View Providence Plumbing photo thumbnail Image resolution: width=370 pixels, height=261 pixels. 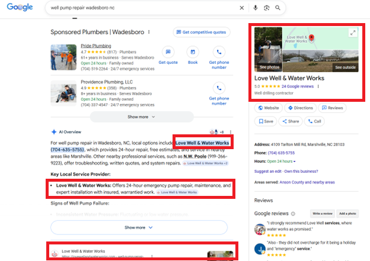coord(63,94)
